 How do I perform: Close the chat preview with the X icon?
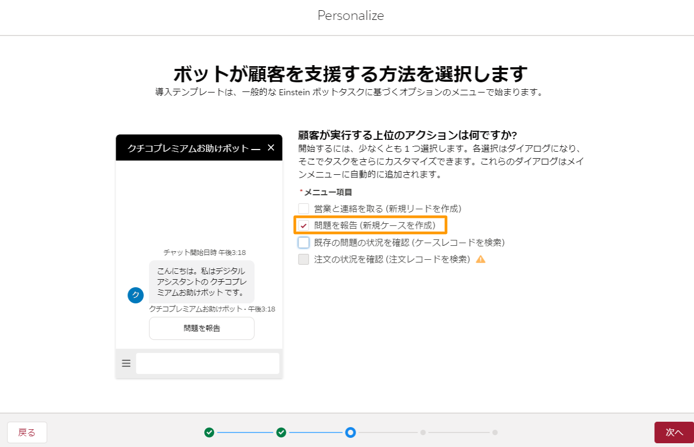tap(271, 147)
